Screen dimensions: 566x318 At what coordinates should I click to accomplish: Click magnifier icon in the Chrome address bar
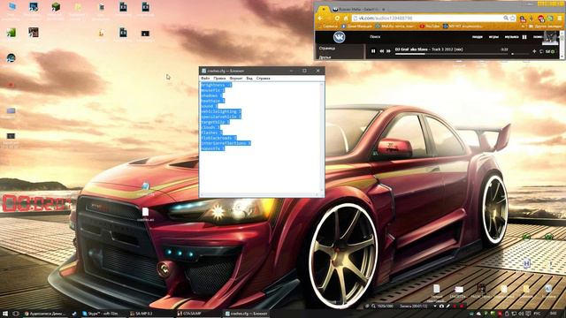(506, 18)
